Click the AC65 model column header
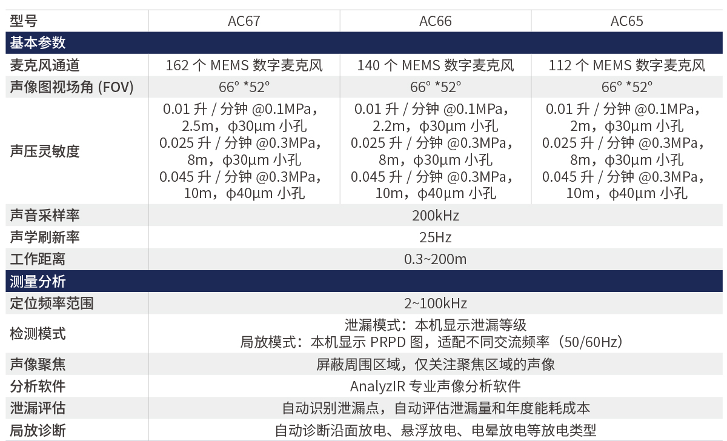Screen dimensions: 727x441 [626, 21]
